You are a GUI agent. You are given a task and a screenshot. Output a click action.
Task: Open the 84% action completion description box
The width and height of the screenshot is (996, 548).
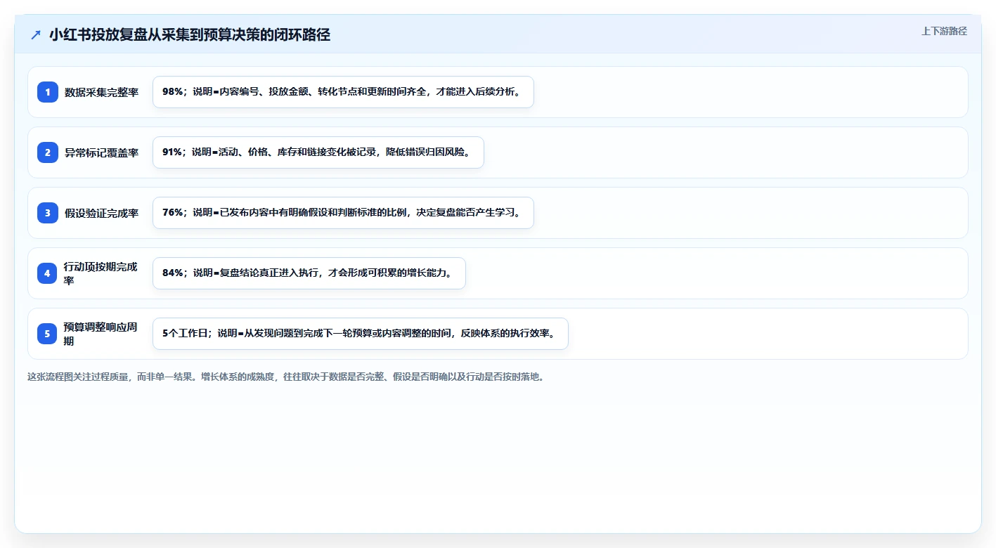(309, 273)
